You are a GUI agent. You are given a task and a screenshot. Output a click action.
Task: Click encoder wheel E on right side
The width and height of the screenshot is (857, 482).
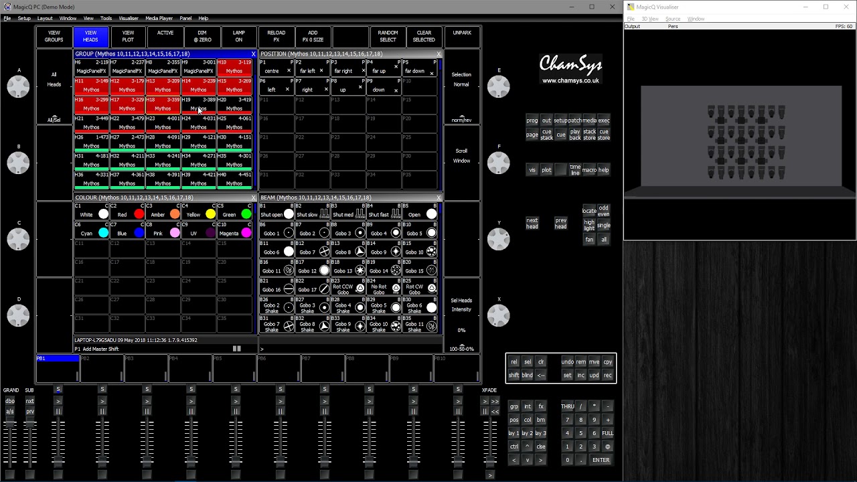coord(498,86)
